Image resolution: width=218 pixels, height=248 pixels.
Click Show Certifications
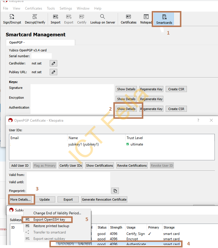coord(99,166)
